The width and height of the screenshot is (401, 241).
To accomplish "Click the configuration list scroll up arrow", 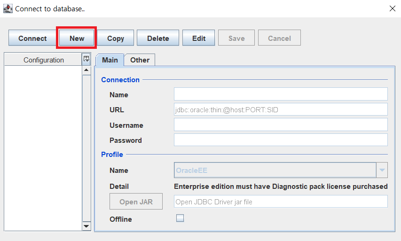I will coord(86,70).
